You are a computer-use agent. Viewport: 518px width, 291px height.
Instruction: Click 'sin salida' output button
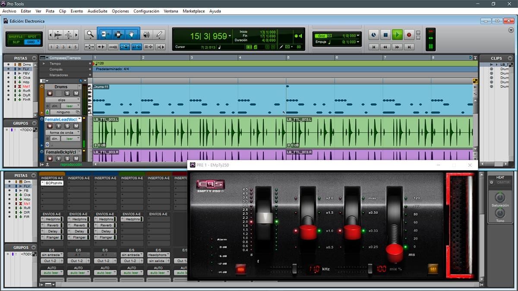tap(158, 261)
